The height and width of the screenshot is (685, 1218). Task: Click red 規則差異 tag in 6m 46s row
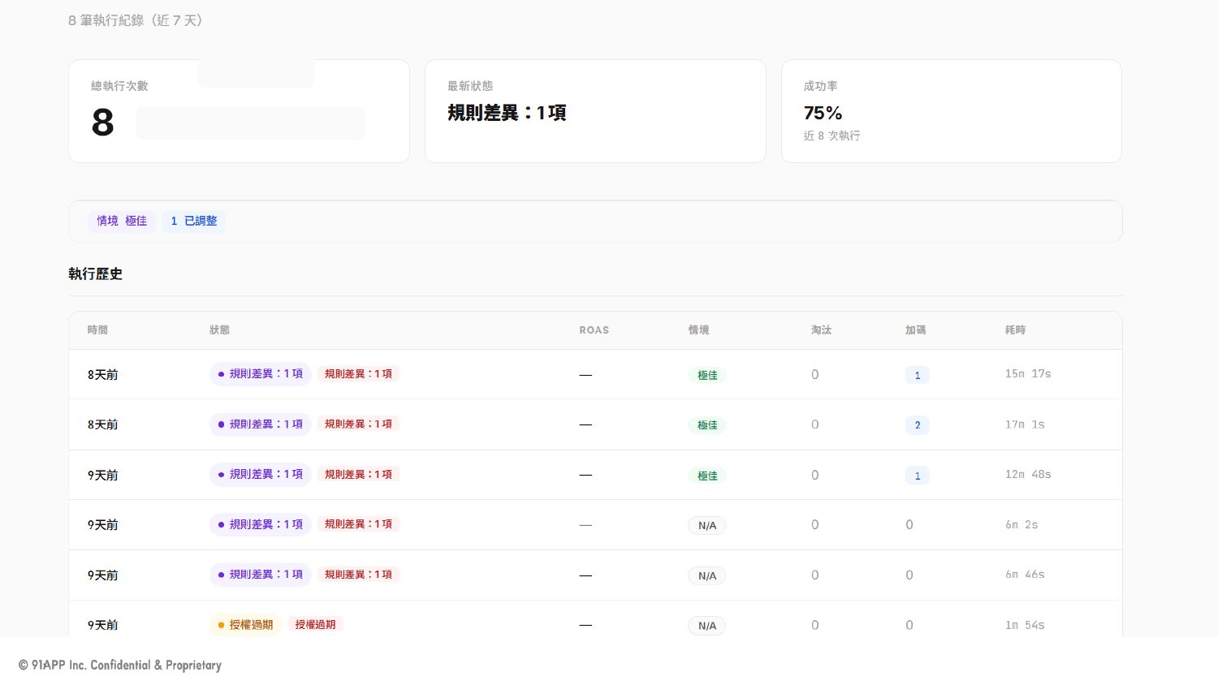coord(358,575)
